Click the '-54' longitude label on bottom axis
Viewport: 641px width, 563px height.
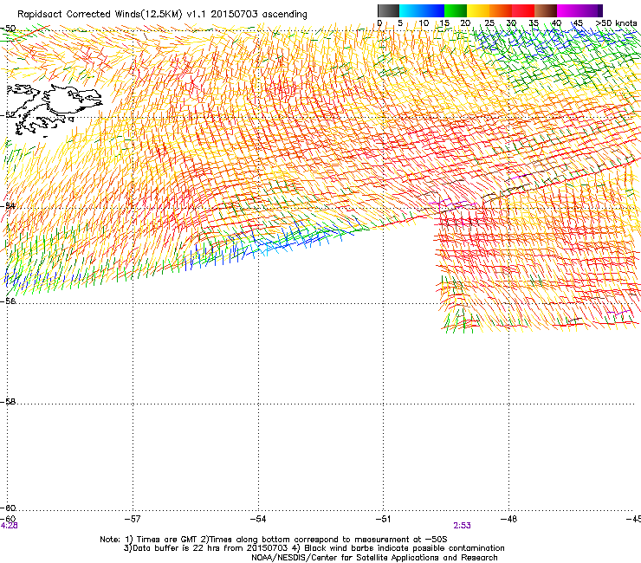point(258,519)
